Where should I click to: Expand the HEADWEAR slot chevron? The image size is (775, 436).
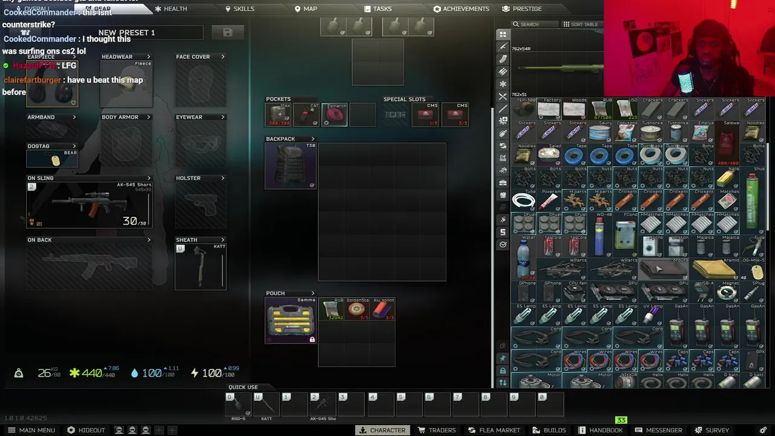[x=148, y=57]
